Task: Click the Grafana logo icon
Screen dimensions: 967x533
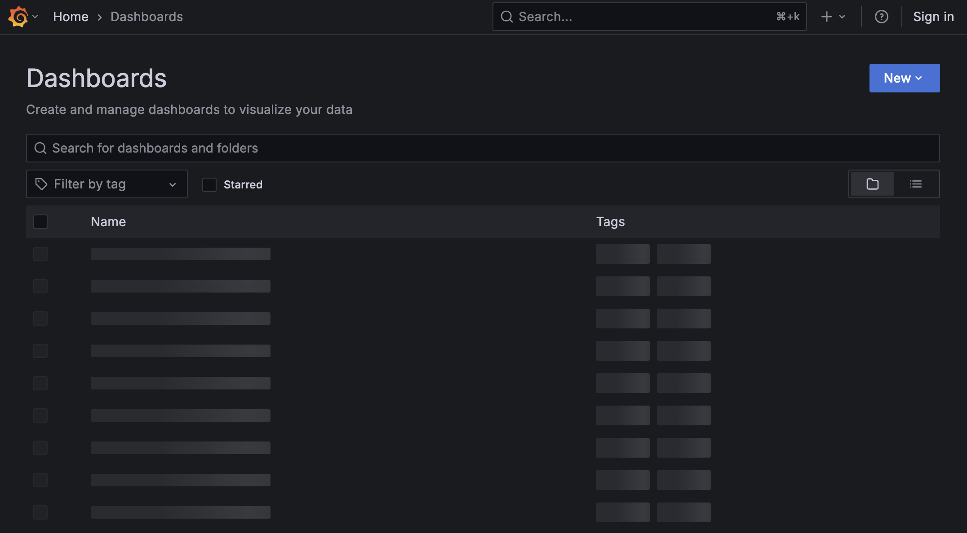Action: point(18,17)
